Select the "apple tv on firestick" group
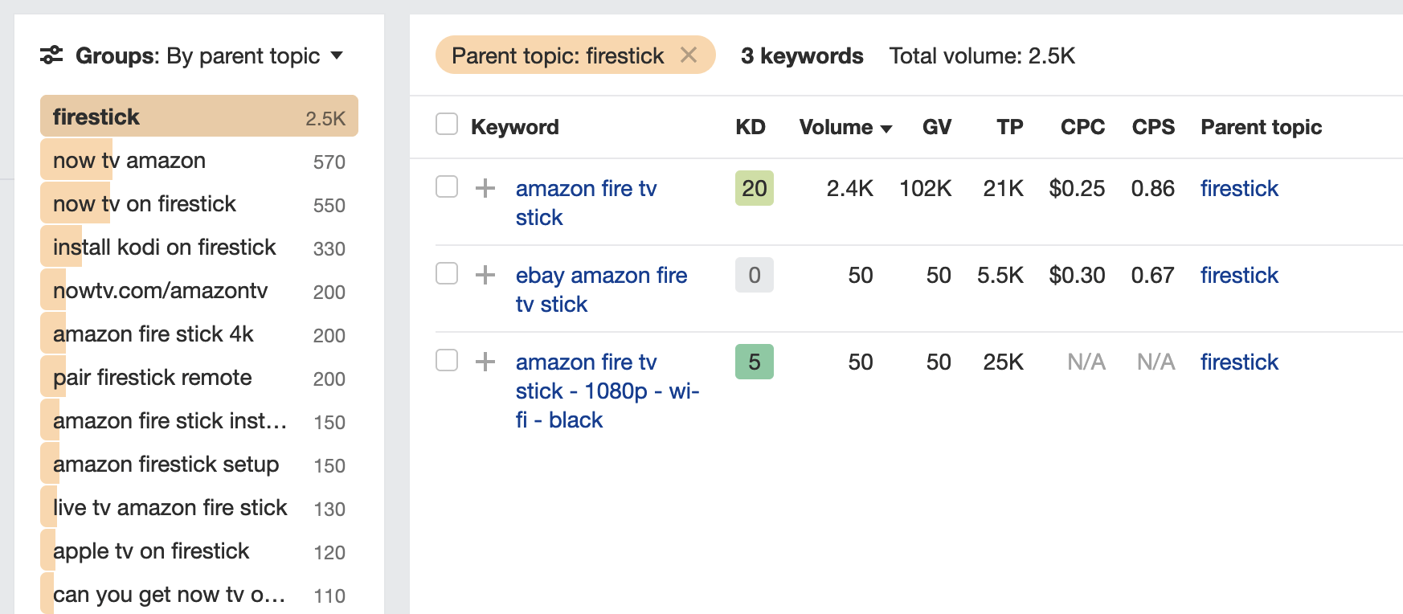This screenshot has width=1403, height=614. 150,551
